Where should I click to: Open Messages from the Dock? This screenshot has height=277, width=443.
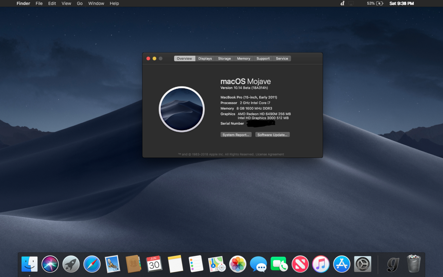click(258, 264)
